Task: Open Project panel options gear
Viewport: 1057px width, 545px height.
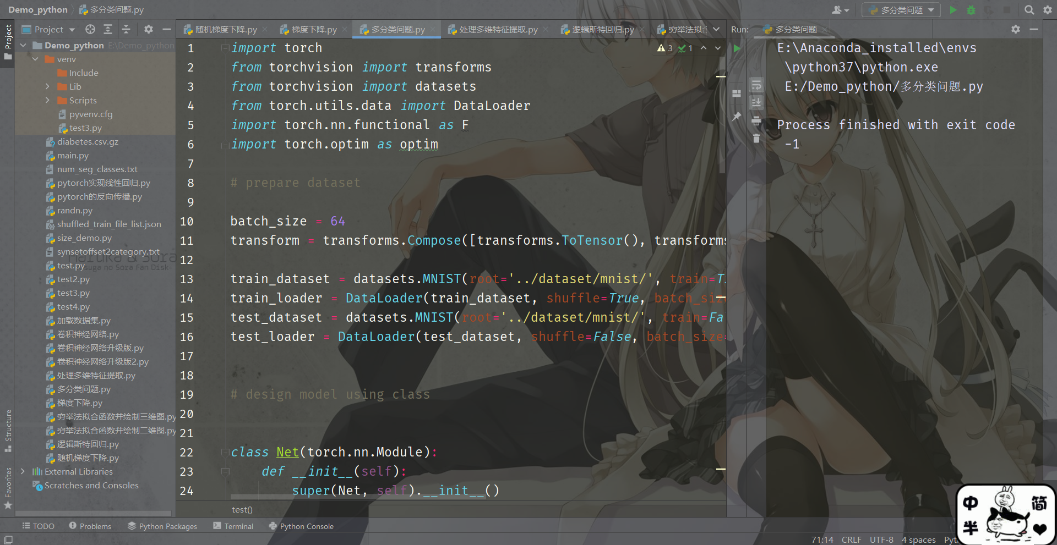Action: pyautogui.click(x=148, y=29)
